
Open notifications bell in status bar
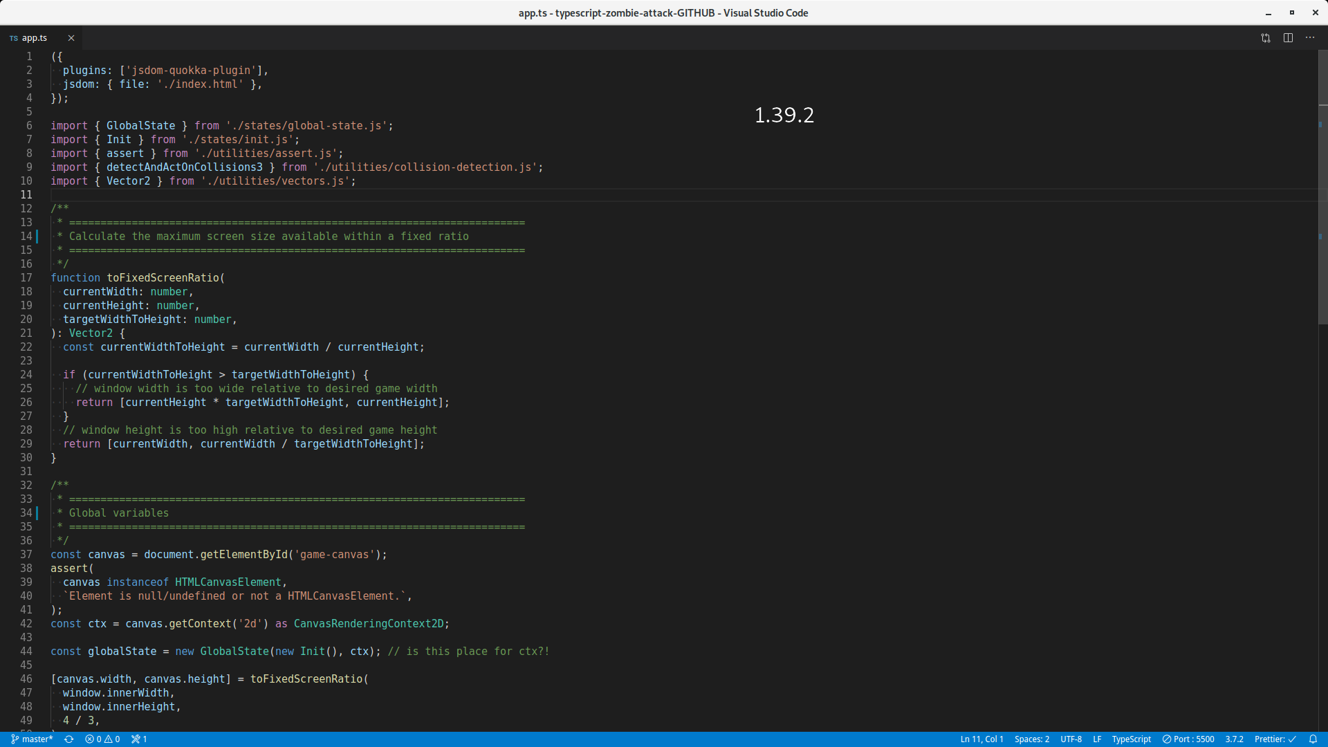[1313, 739]
